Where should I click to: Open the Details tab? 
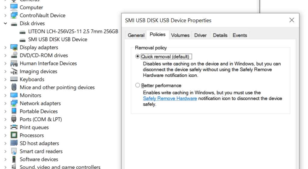pos(220,35)
